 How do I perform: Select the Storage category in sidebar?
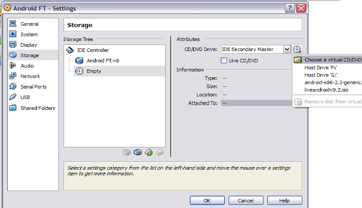(33, 55)
